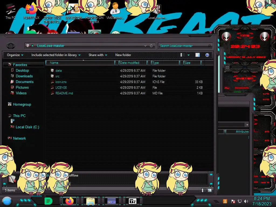Screen dimensions: 276x207
Task: Click the left alien head on the TIME widget
Action: 226,37
